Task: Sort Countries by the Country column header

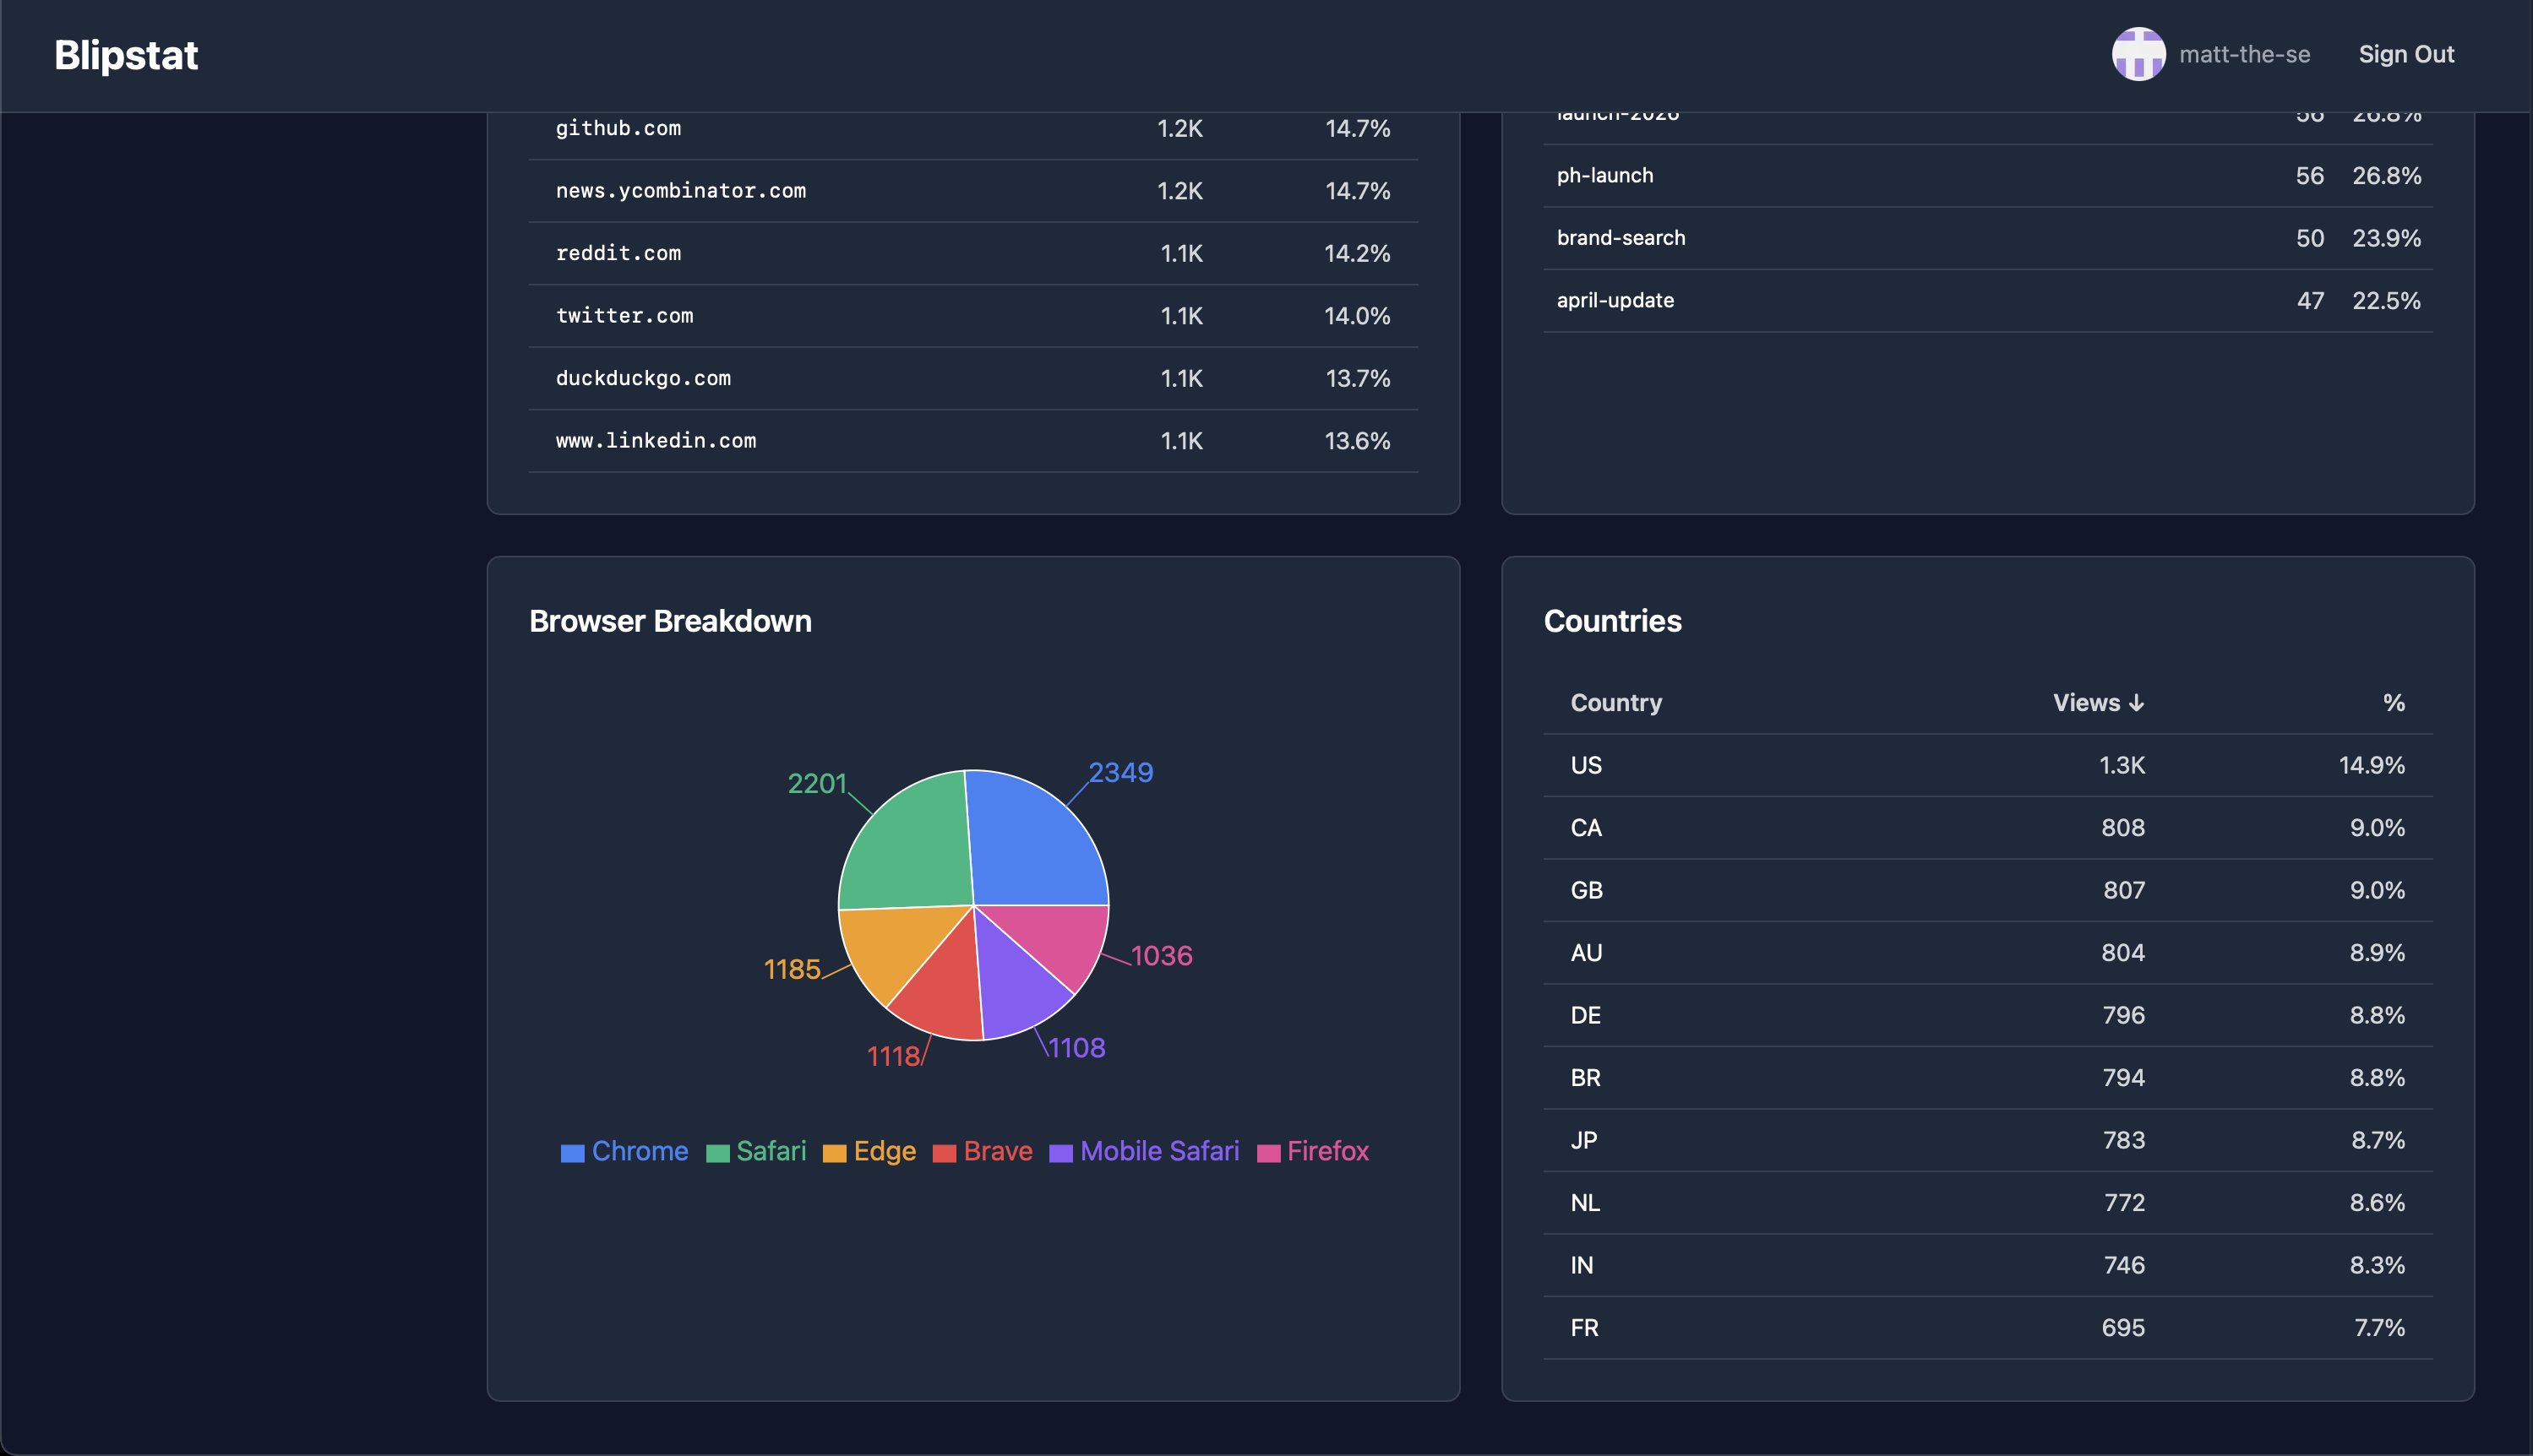Action: [x=1615, y=702]
